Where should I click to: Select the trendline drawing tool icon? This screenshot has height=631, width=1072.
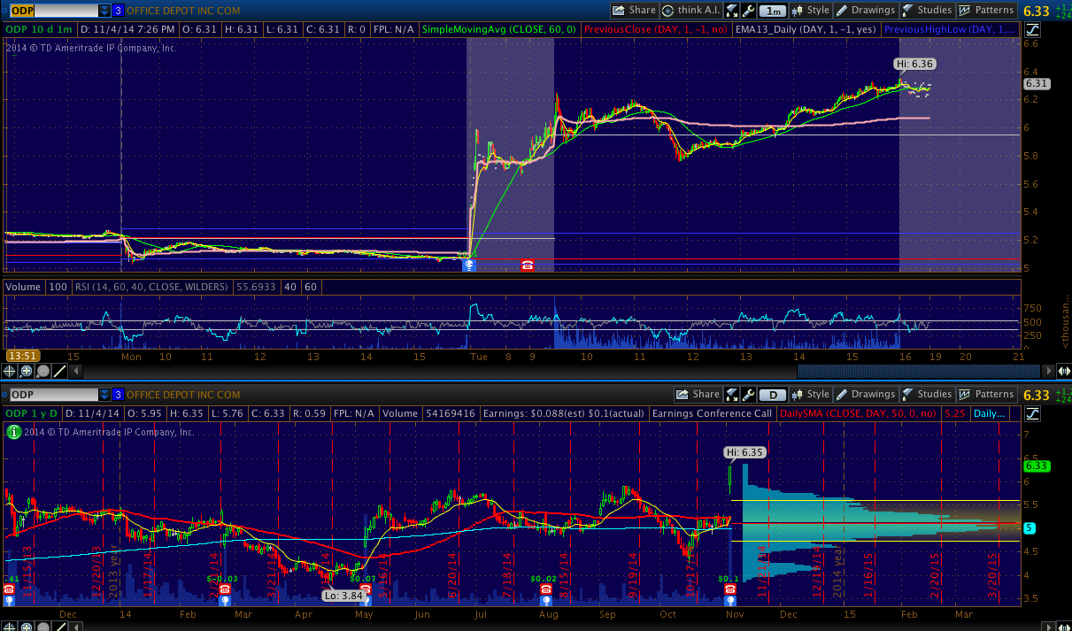coord(59,372)
